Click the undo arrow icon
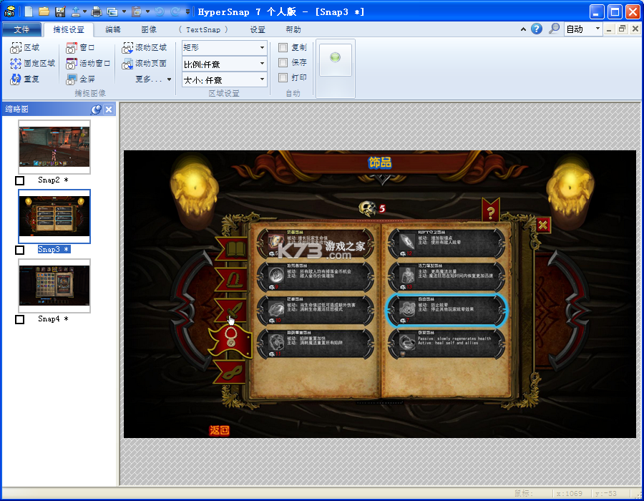 (x=160, y=11)
